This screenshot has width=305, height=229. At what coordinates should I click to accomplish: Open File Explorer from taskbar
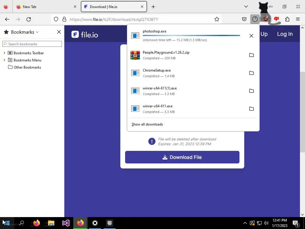click(51, 223)
